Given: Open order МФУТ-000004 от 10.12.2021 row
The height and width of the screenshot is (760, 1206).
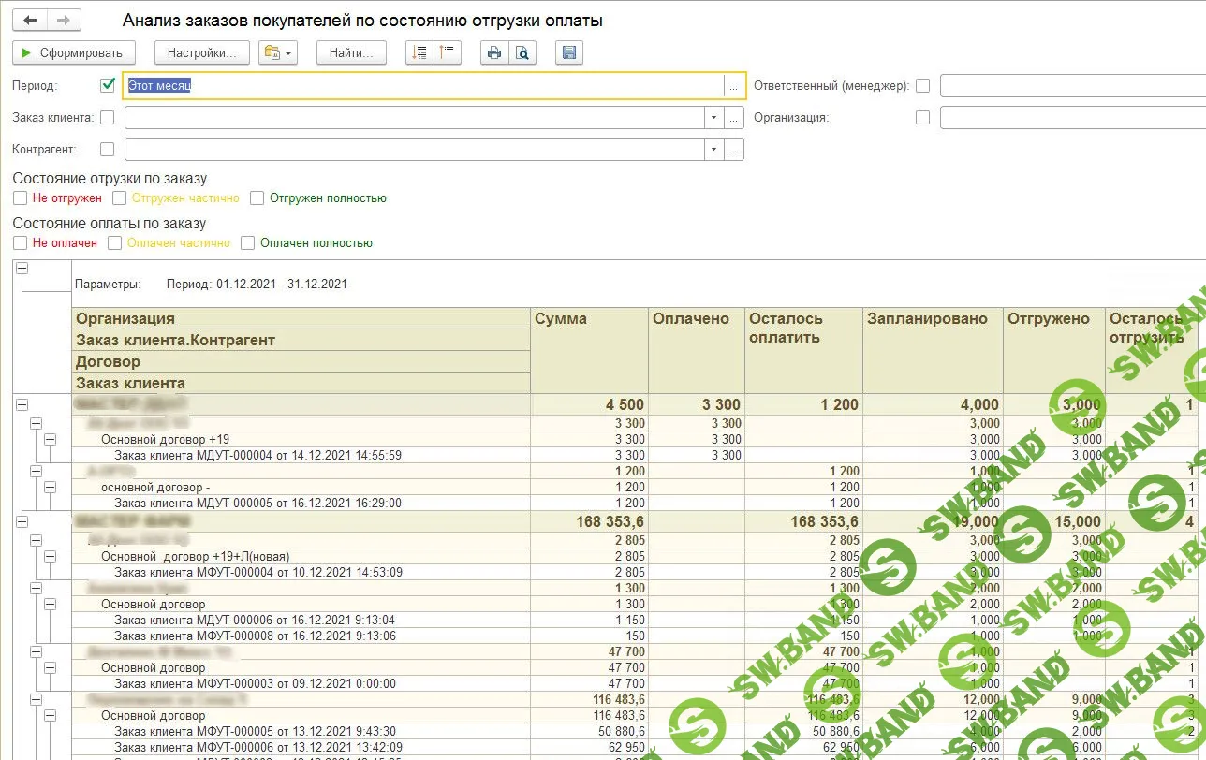Looking at the screenshot, I should point(258,572).
